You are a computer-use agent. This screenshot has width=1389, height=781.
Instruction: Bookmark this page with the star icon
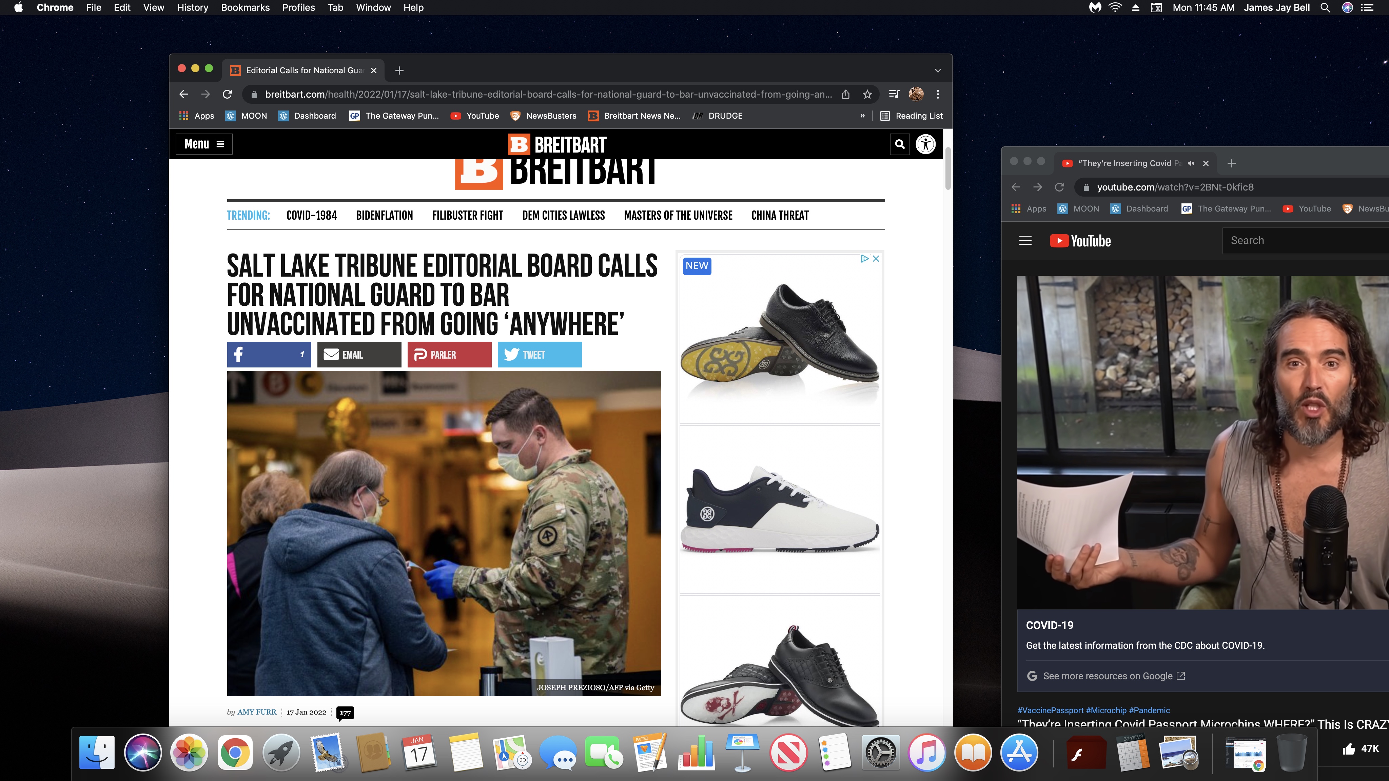(x=867, y=94)
